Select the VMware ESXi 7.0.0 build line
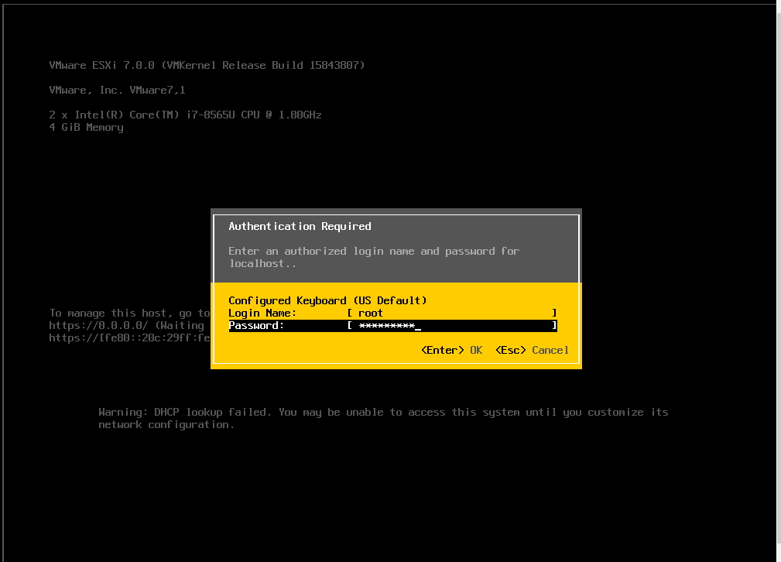Screen dimensions: 781x562 [x=207, y=65]
